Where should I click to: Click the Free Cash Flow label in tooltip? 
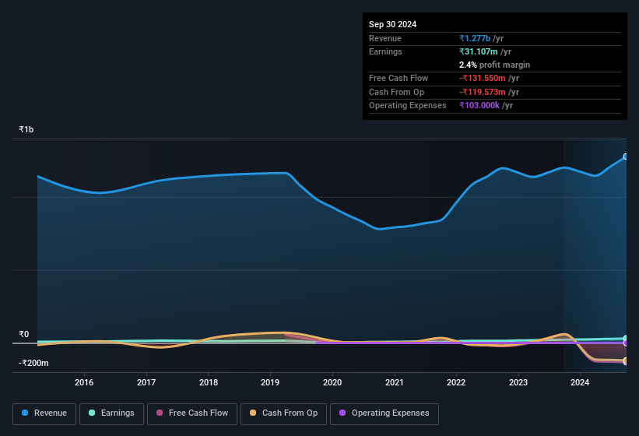click(398, 78)
